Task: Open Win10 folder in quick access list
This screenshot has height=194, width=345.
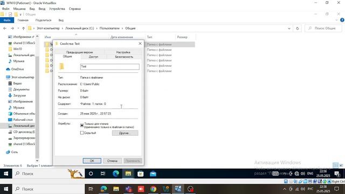Action: [17, 49]
